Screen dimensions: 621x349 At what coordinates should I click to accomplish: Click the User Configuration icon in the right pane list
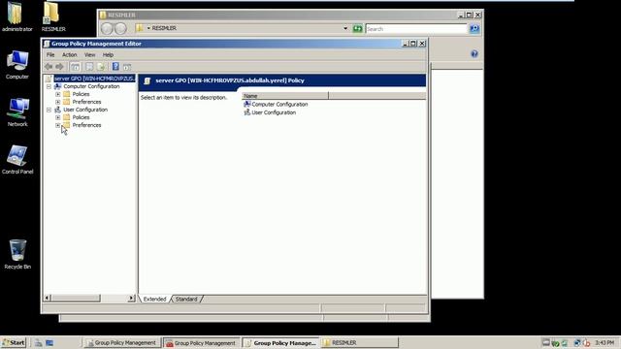pyautogui.click(x=247, y=112)
